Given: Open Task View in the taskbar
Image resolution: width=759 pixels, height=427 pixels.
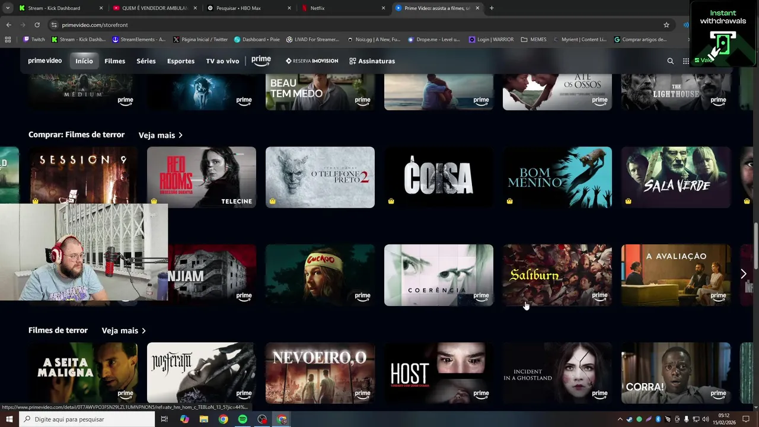Looking at the screenshot, I should point(164,419).
